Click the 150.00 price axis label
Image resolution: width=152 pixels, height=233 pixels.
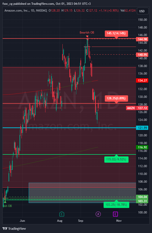[x=142, y=20]
